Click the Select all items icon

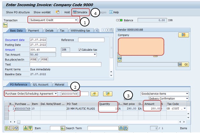click(7, 128)
